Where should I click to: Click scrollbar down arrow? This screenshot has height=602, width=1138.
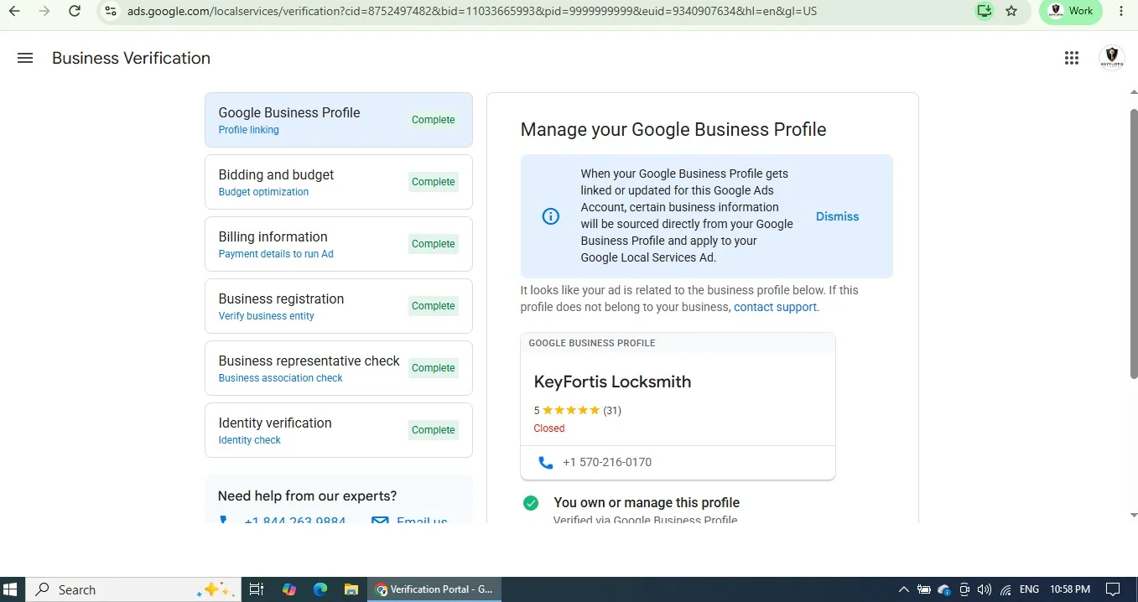click(x=1134, y=516)
